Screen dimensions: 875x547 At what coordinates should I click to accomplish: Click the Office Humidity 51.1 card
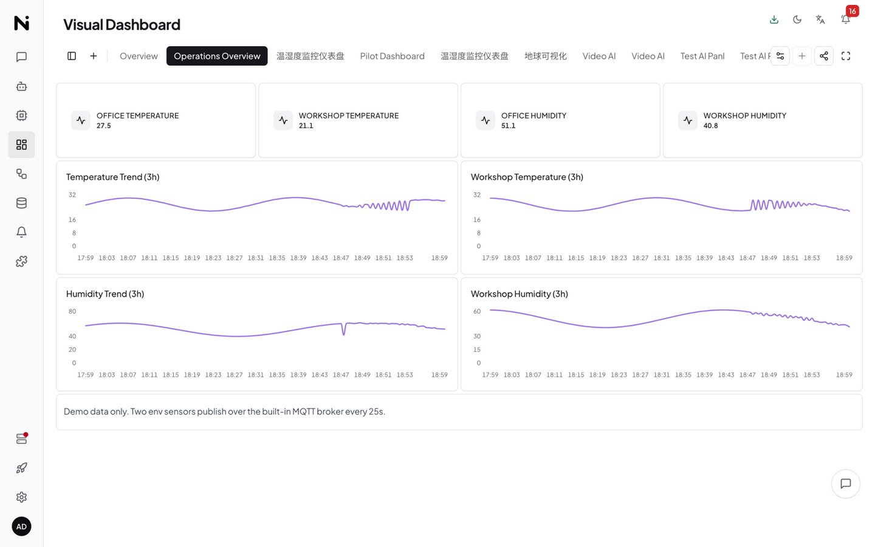560,120
